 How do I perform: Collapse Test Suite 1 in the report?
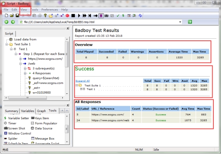point(77,85)
